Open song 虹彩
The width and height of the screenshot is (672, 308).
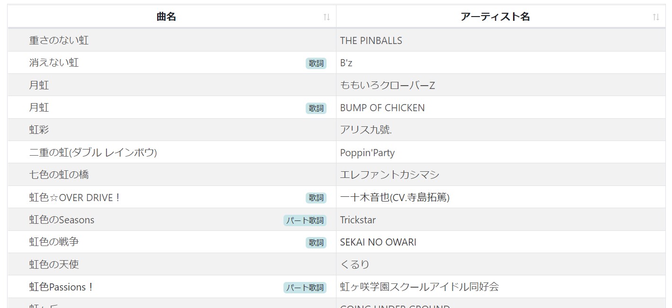[39, 130]
